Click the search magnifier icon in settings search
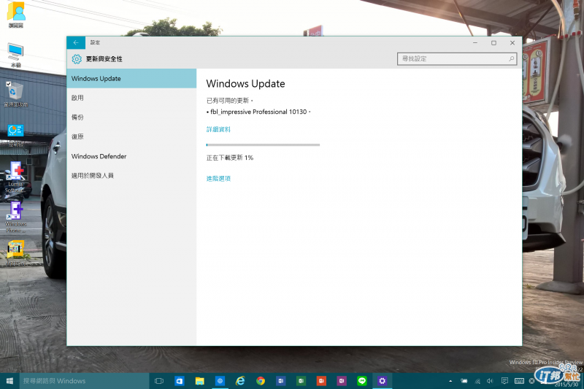The width and height of the screenshot is (584, 389). (512, 59)
